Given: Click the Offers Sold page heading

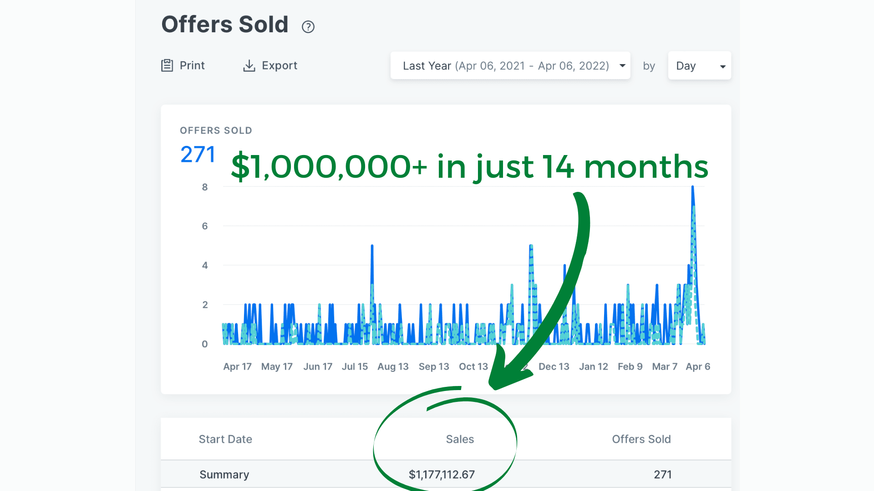Looking at the screenshot, I should [x=225, y=24].
